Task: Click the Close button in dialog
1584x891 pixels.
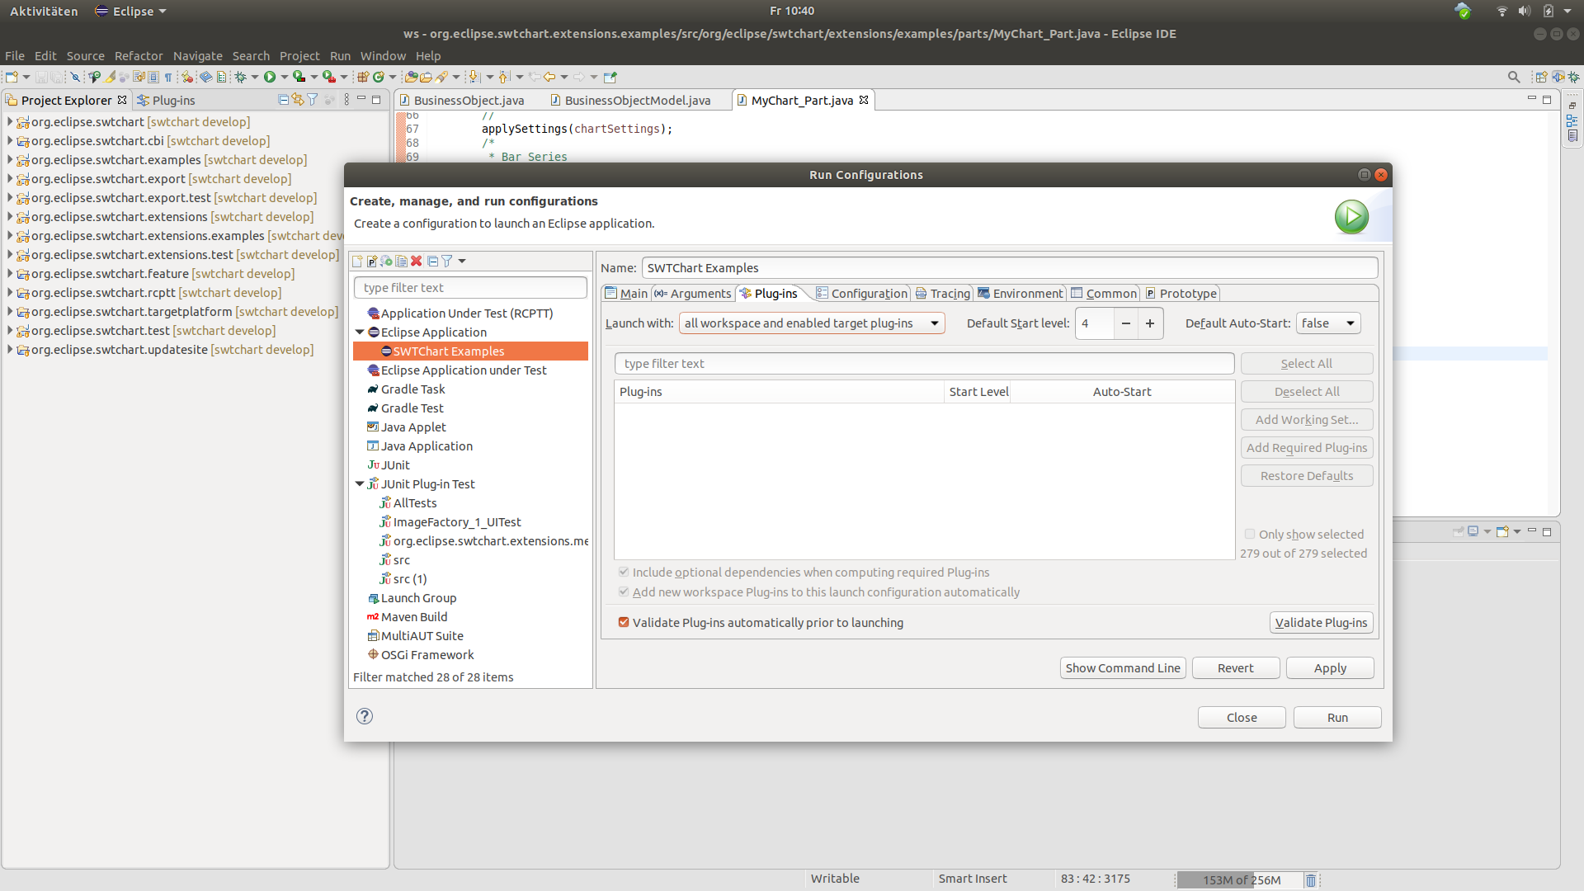Action: (x=1242, y=718)
